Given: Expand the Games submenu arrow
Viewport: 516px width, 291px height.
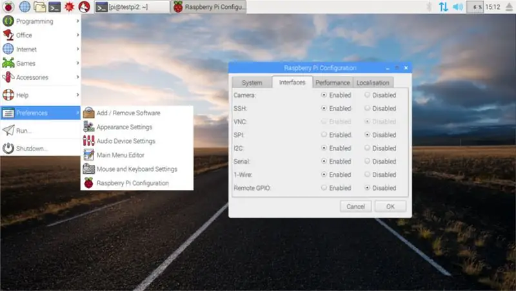Looking at the screenshot, I should click(x=77, y=63).
